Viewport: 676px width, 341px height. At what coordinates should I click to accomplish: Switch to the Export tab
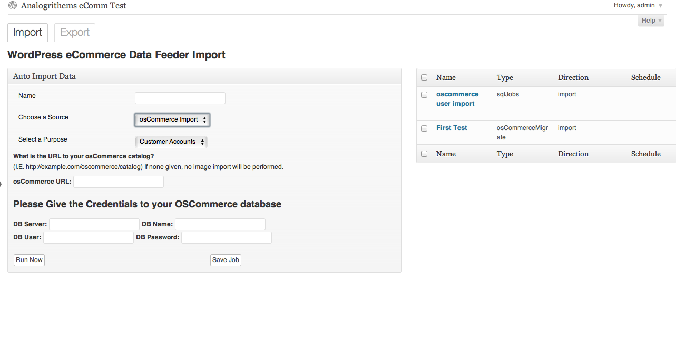[x=75, y=33]
